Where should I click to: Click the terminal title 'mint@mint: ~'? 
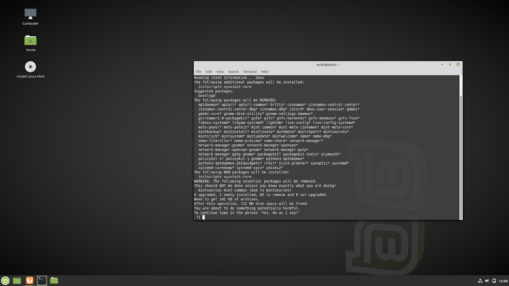(x=328, y=65)
